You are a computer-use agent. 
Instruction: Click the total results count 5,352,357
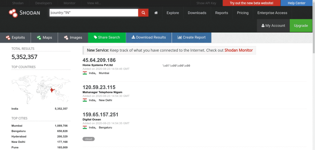(x=25, y=57)
